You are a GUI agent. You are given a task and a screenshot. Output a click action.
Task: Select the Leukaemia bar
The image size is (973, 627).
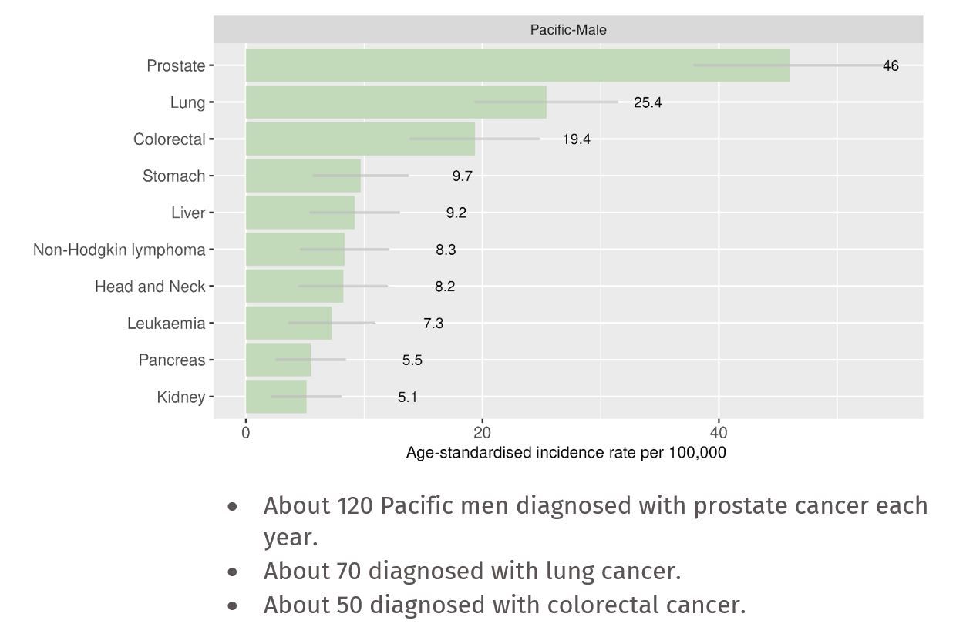click(288, 323)
